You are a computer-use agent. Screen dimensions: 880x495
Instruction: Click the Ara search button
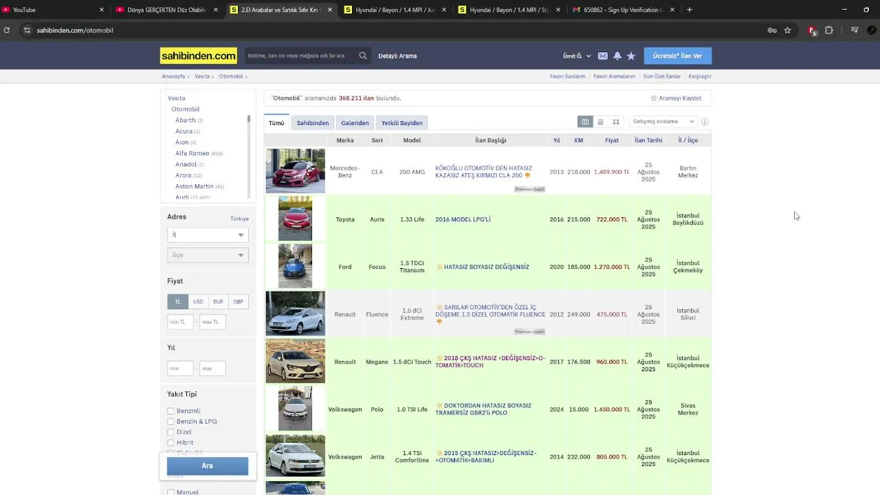click(x=208, y=466)
